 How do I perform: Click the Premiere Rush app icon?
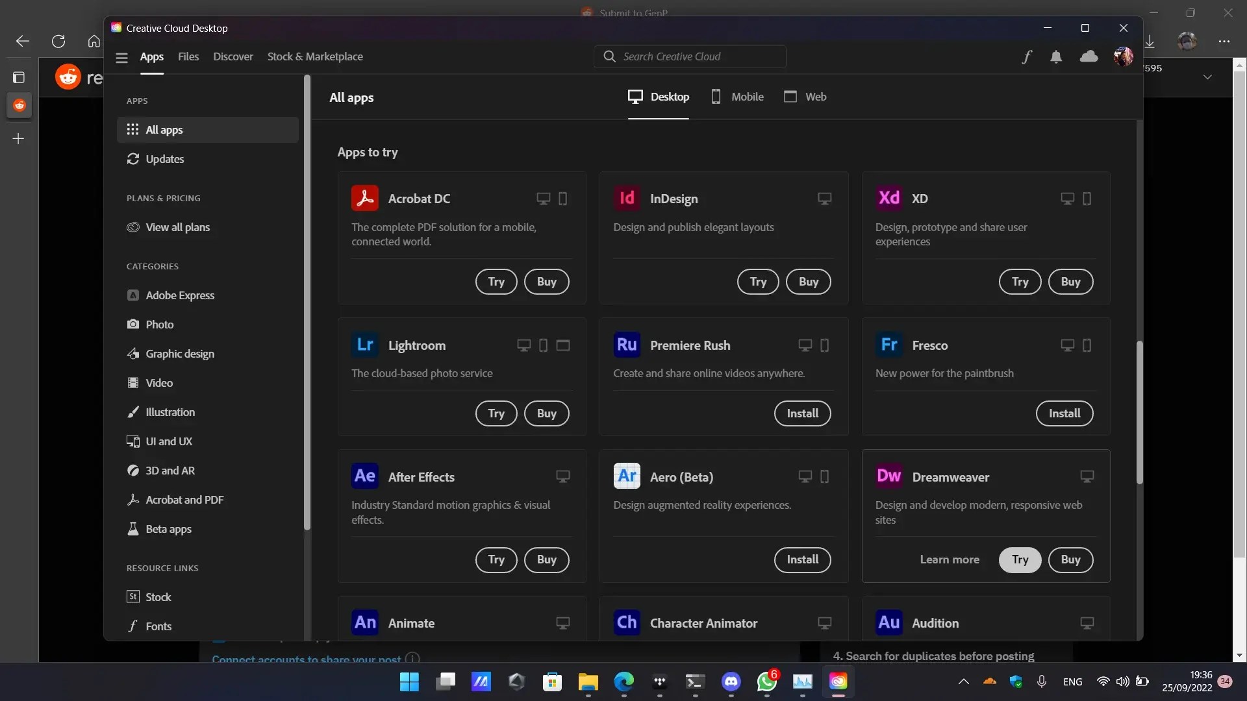coord(627,345)
